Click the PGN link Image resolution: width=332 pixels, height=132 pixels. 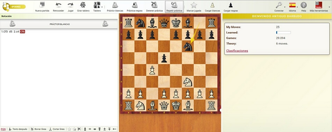click(x=3, y=129)
